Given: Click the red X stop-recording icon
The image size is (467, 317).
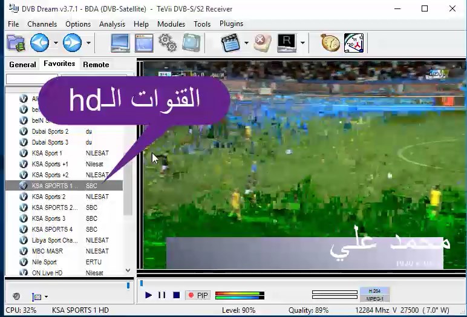Looking at the screenshot, I should coord(262,43).
